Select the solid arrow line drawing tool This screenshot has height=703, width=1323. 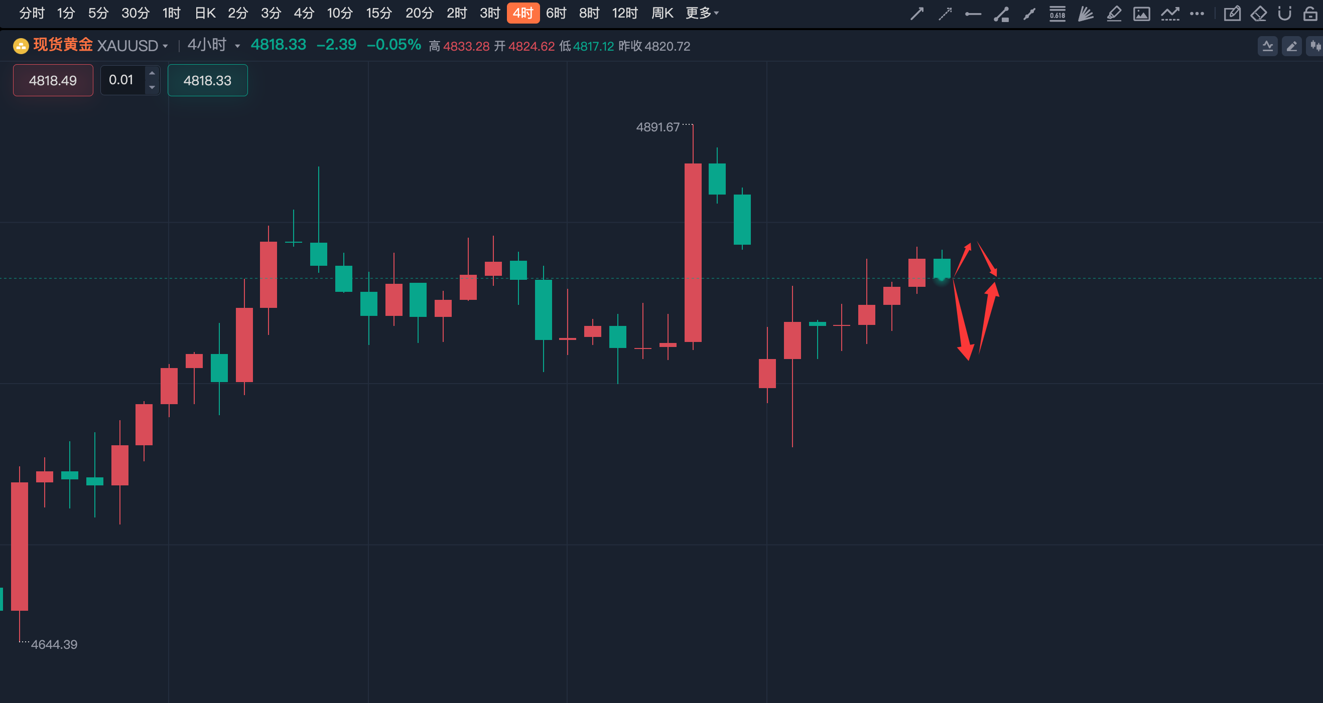(917, 14)
